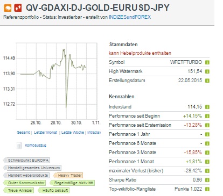The image size is (223, 196).
Task: Click the 28.10. chart date label
Action: tap(56, 123)
